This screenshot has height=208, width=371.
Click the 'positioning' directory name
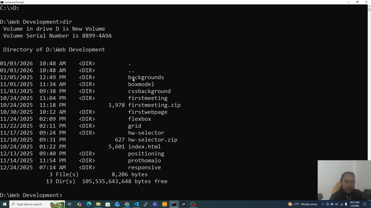point(146,154)
